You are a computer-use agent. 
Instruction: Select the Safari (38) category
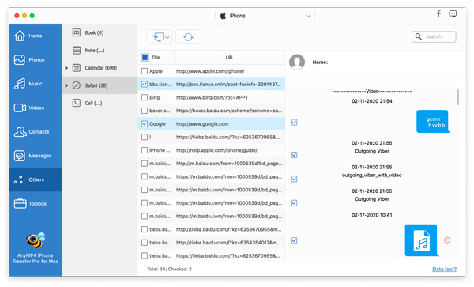click(100, 85)
